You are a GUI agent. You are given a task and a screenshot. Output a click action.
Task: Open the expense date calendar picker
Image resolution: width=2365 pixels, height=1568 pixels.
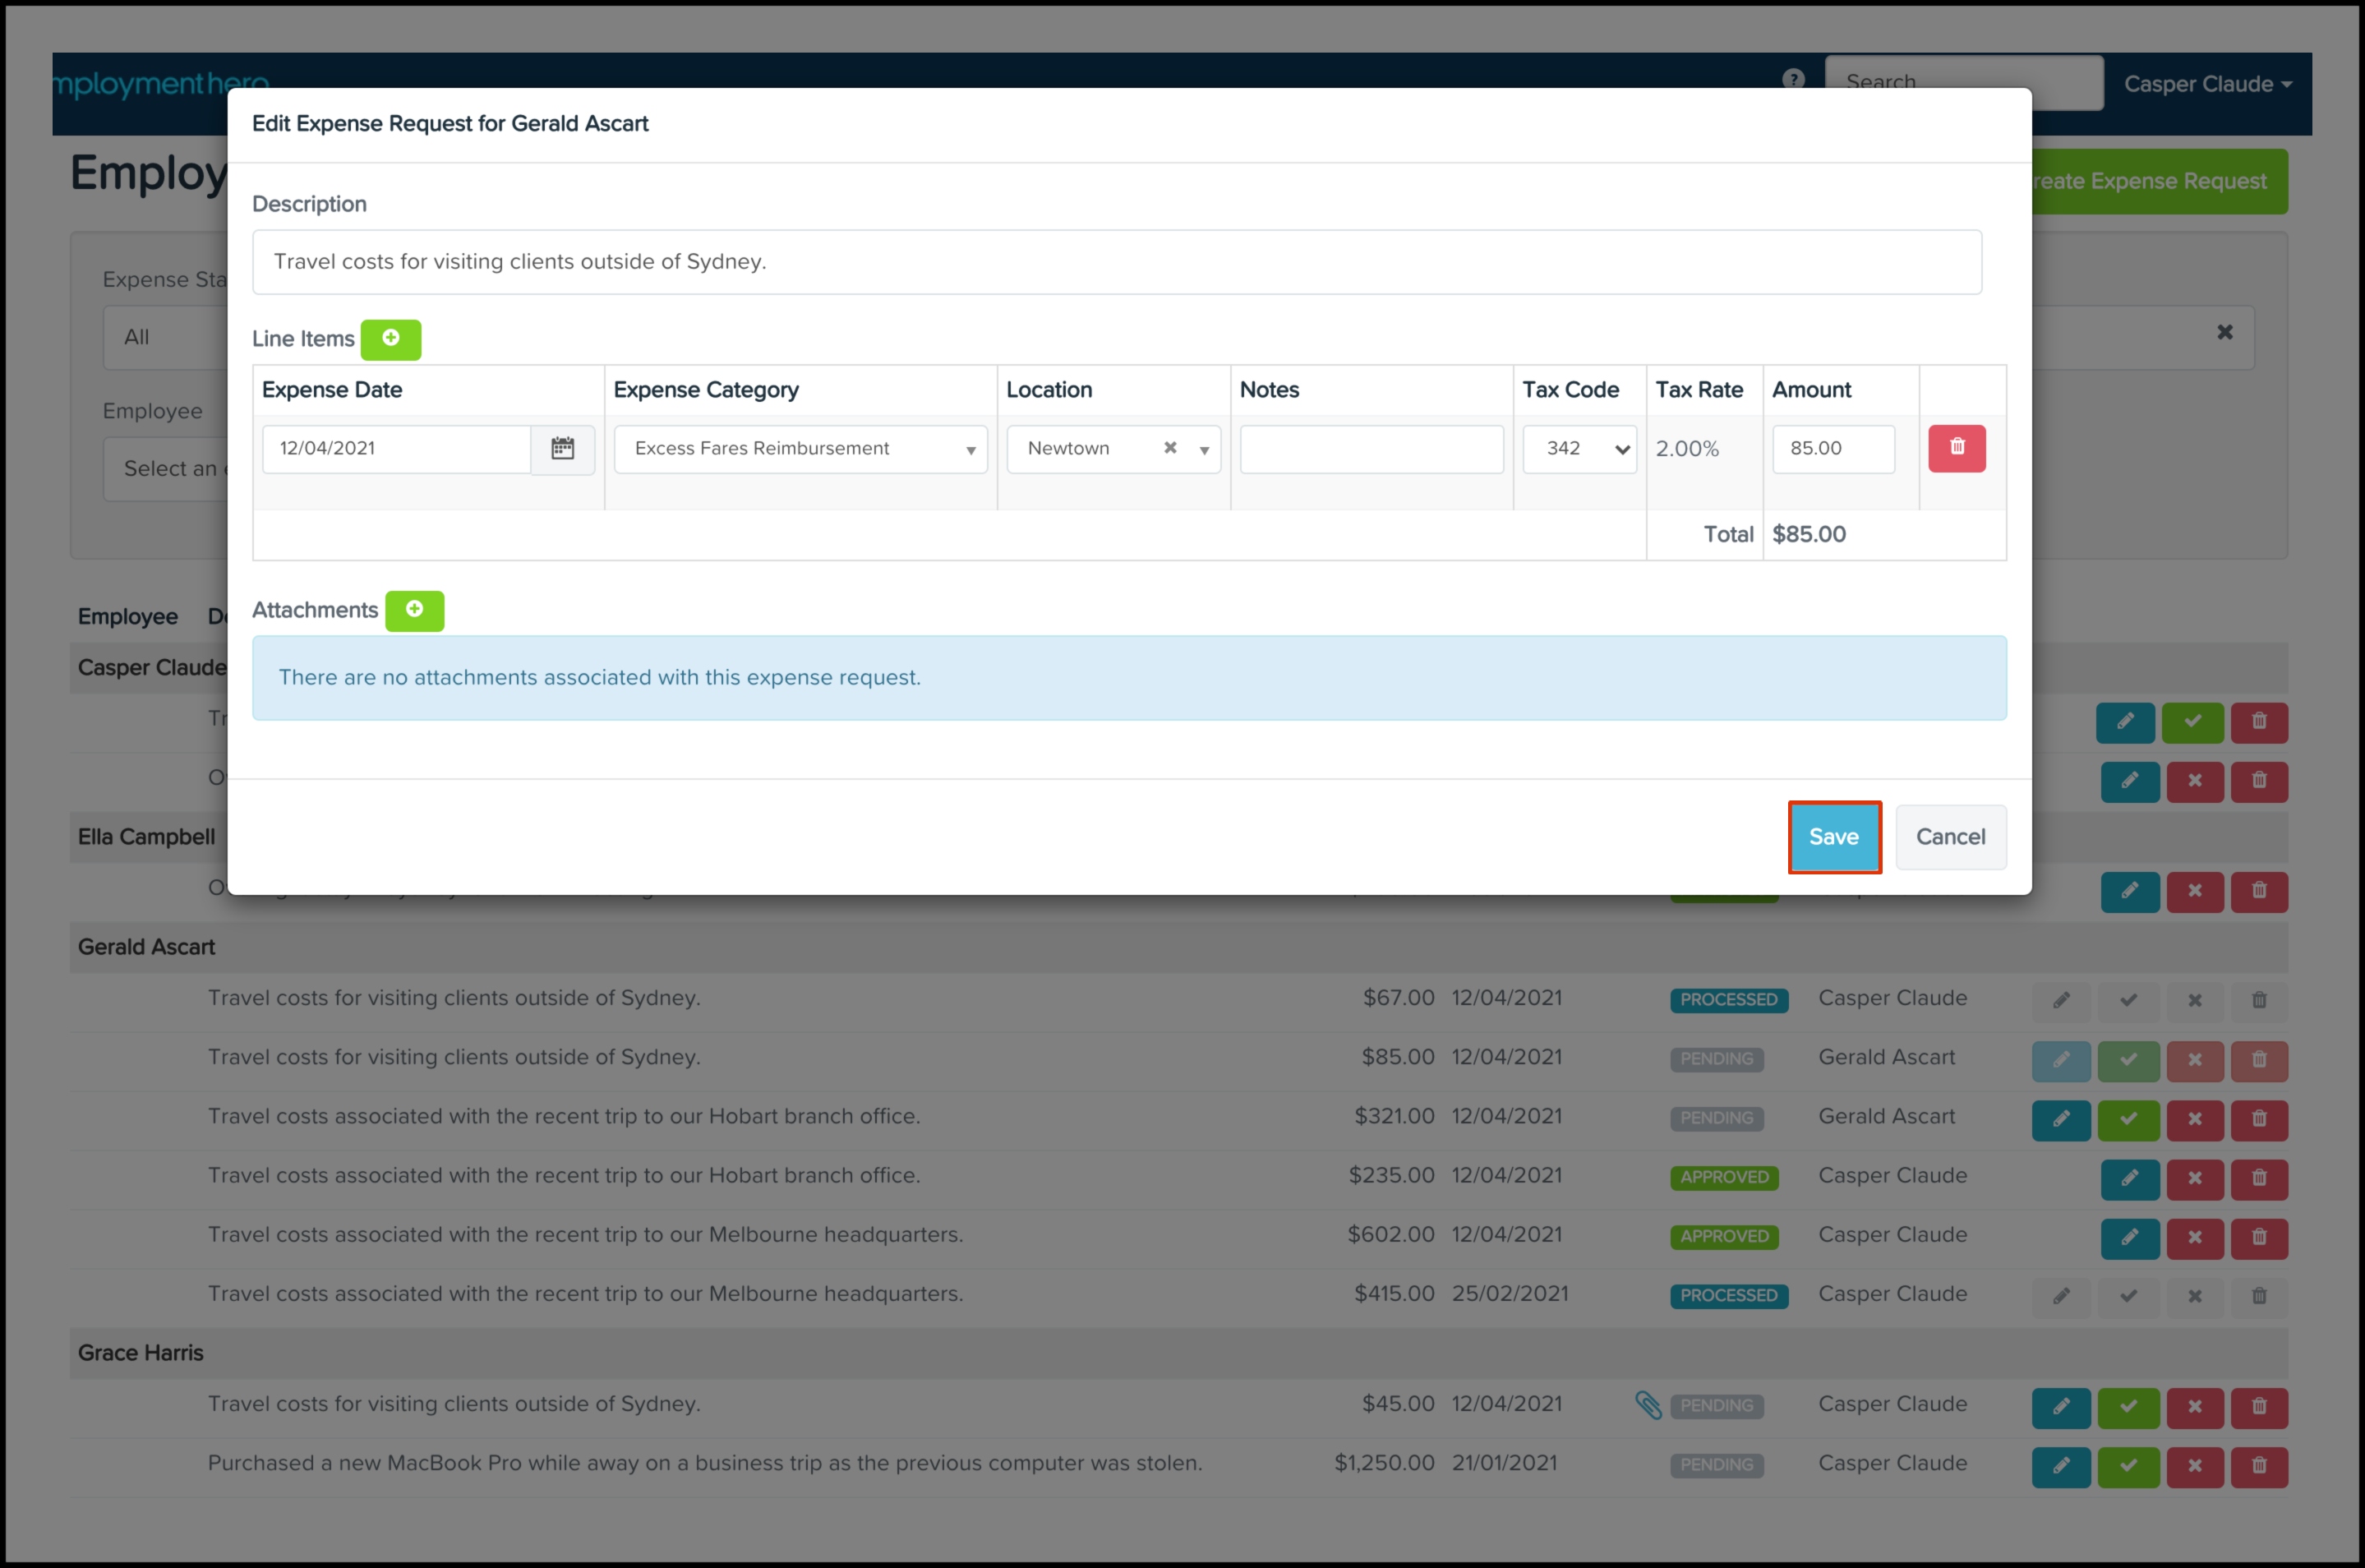[x=563, y=449]
